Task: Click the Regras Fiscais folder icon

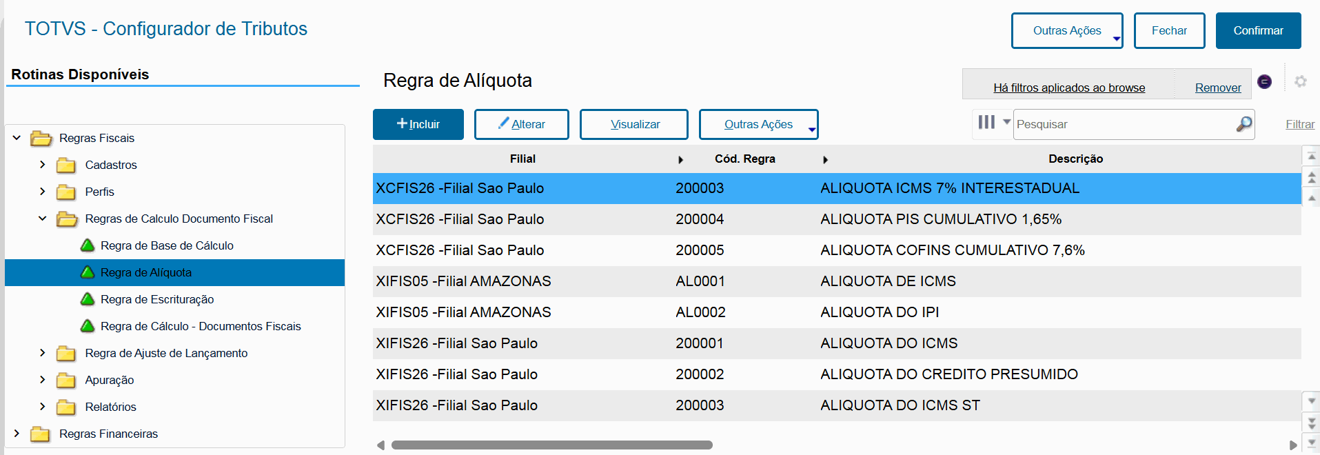Action: 41,139
